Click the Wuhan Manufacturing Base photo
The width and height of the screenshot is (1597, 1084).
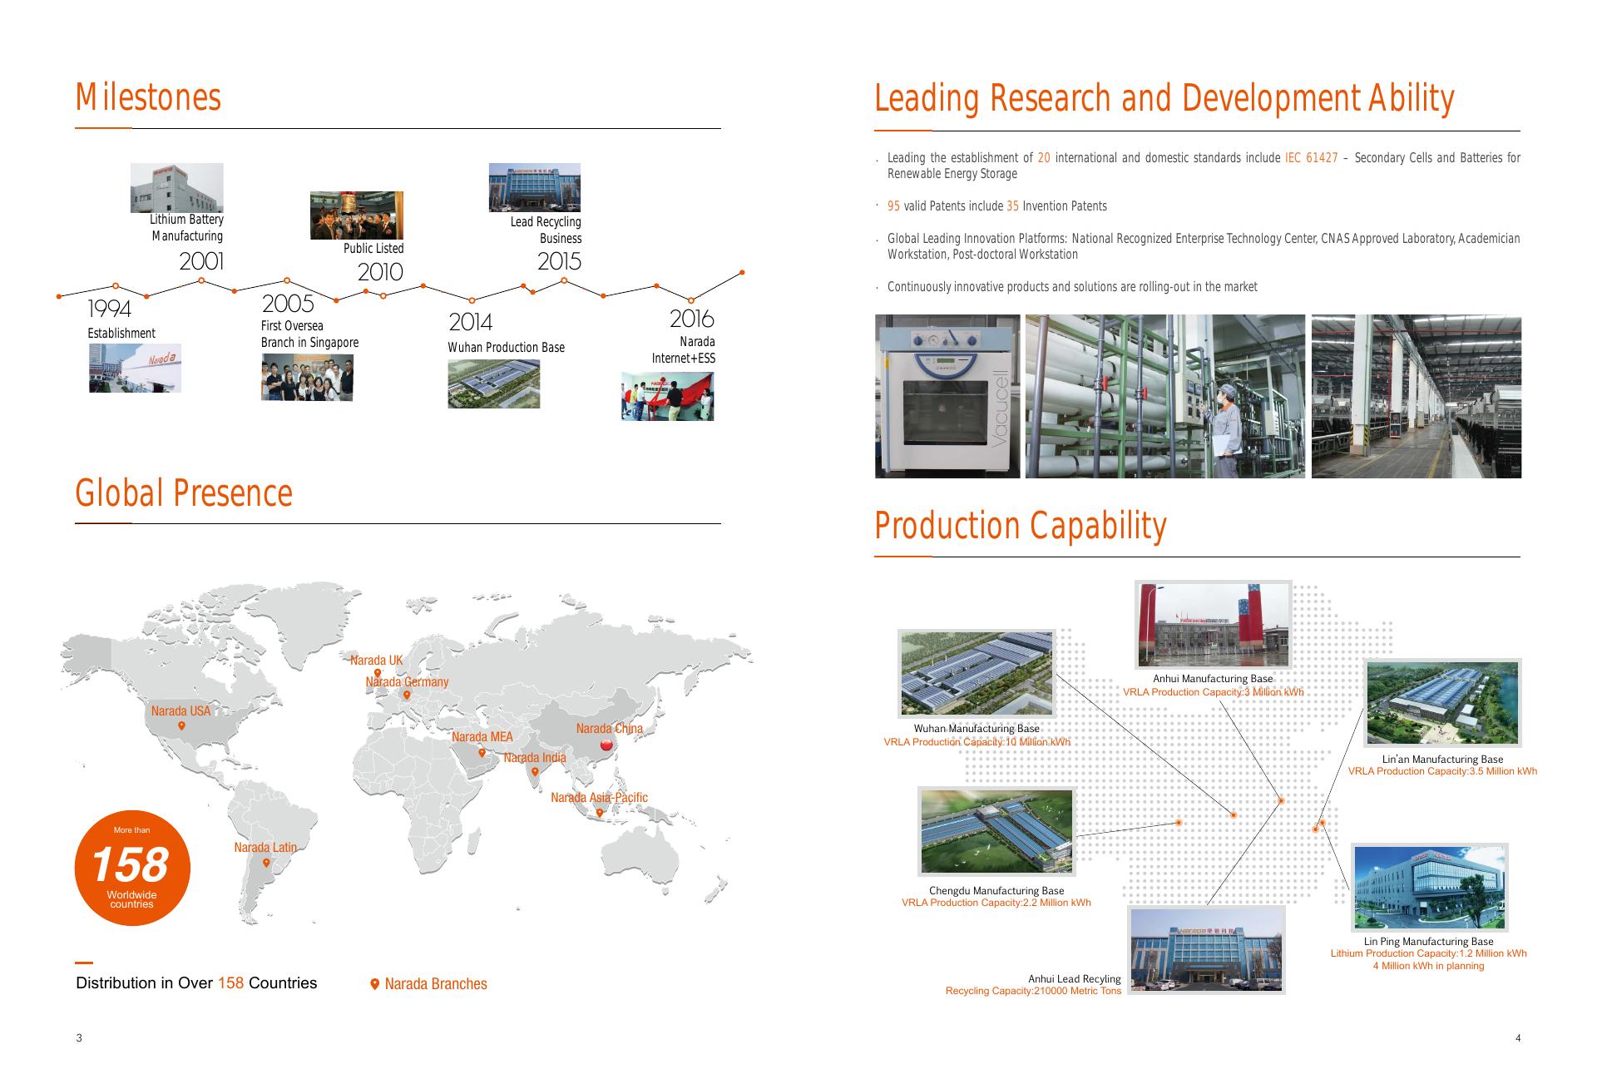coord(976,673)
